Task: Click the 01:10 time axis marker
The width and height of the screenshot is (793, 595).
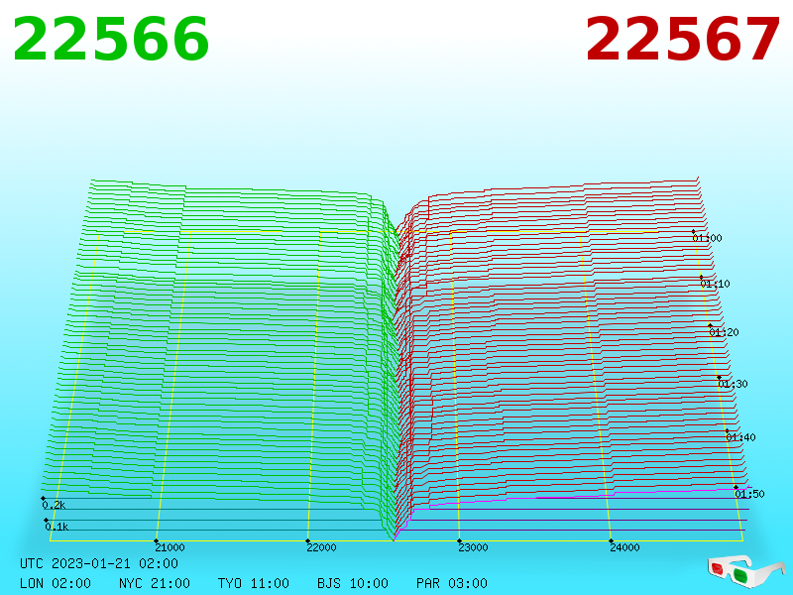Action: click(715, 284)
